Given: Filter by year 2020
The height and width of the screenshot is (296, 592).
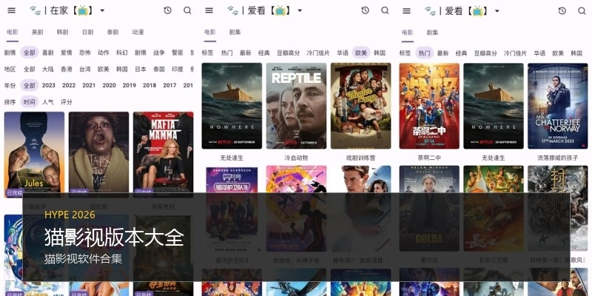Looking at the screenshot, I should point(109,85).
